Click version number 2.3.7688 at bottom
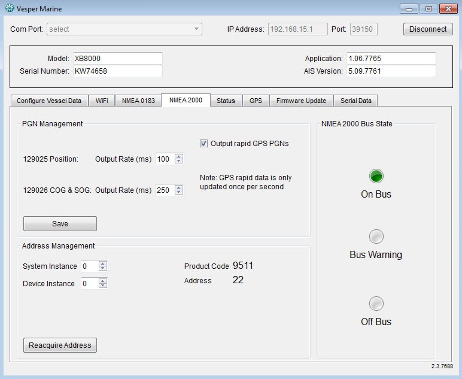Viewport: 462px width, 379px height. pos(442,366)
